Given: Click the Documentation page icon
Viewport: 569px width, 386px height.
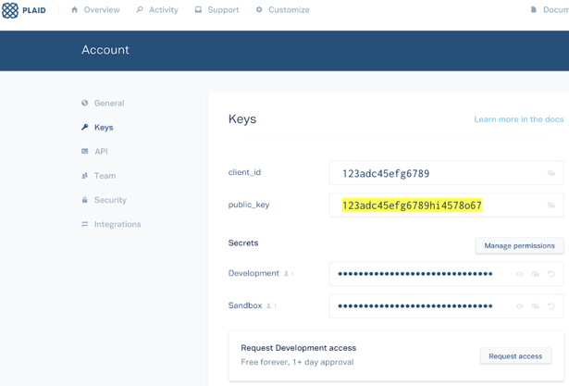Looking at the screenshot, I should (x=534, y=10).
